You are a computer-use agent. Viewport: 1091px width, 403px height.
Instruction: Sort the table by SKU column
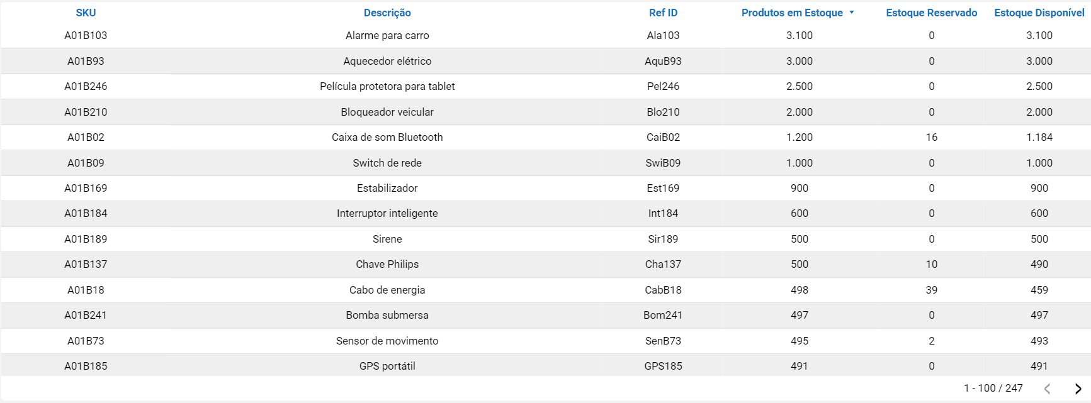click(85, 12)
